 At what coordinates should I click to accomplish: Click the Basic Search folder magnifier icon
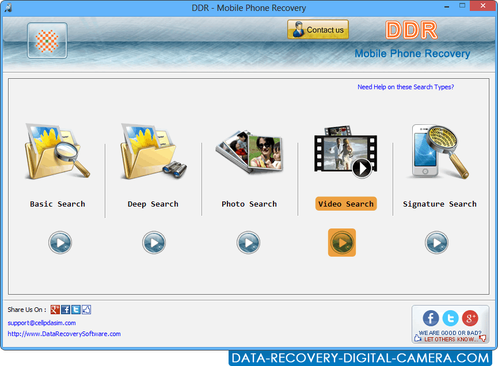click(x=58, y=151)
